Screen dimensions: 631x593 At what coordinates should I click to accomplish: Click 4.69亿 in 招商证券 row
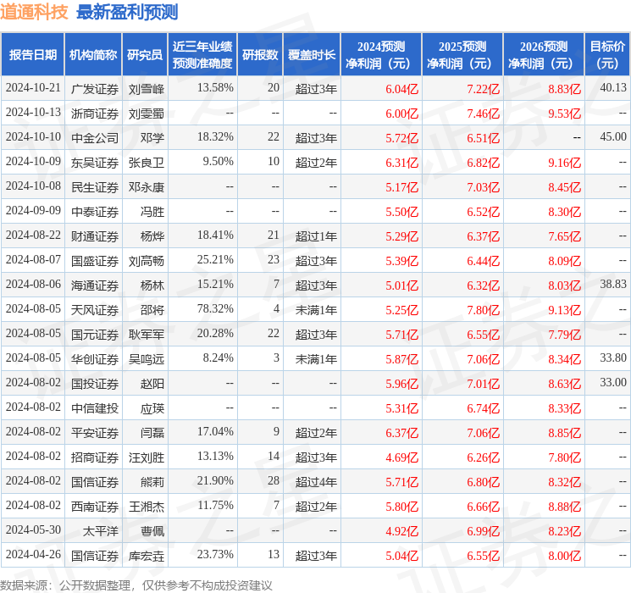click(402, 457)
